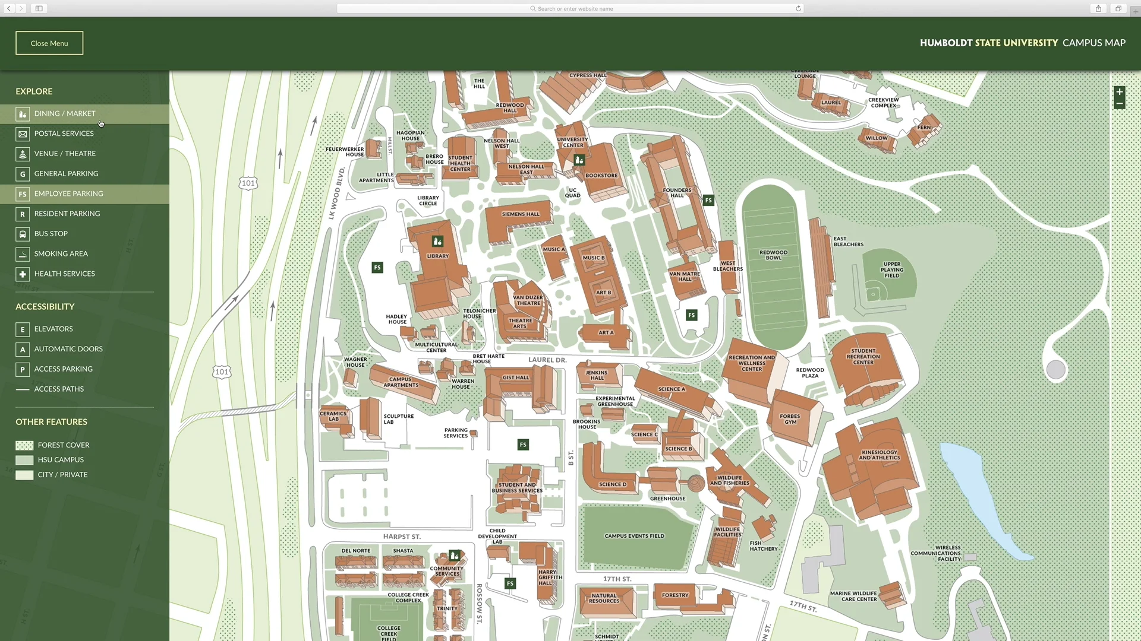Image resolution: width=1141 pixels, height=641 pixels.
Task: Click the Access Parking P icon
Action: tap(23, 369)
